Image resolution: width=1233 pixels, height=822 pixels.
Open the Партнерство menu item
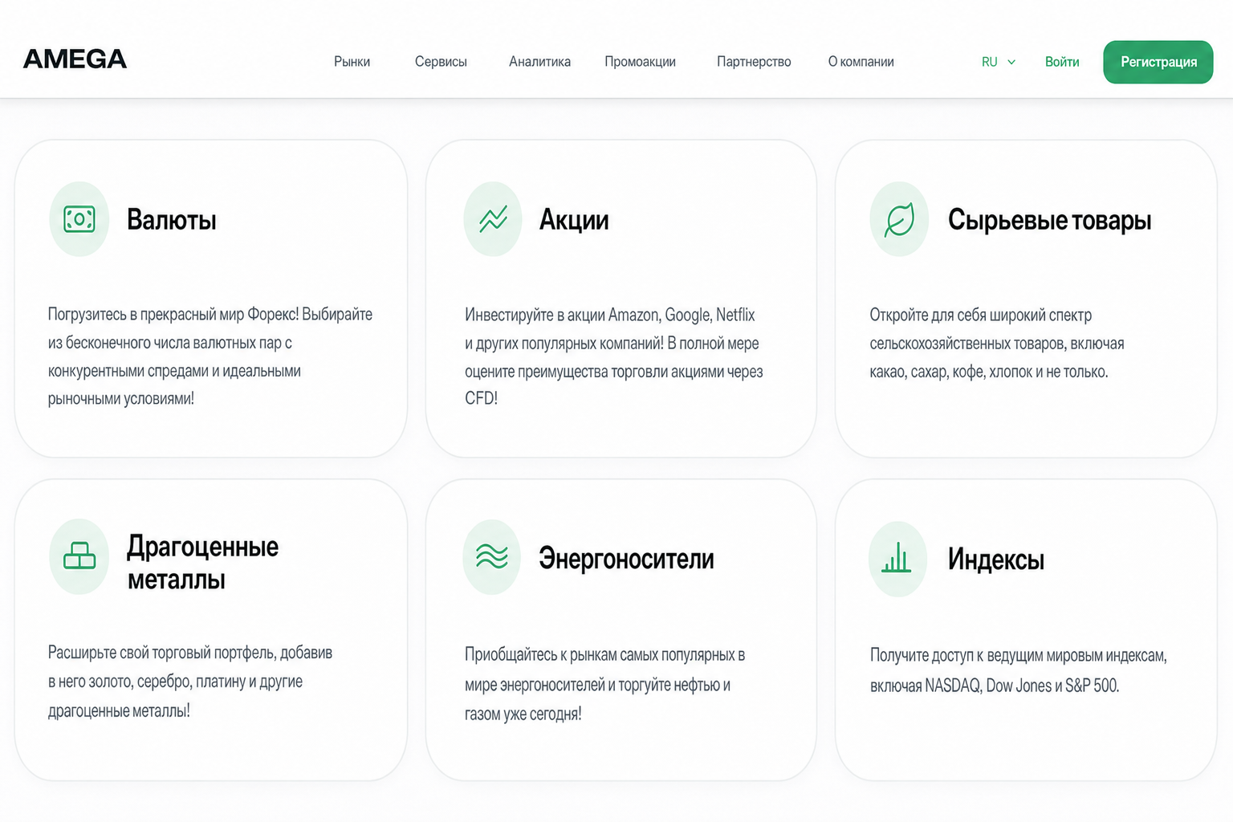pos(754,62)
